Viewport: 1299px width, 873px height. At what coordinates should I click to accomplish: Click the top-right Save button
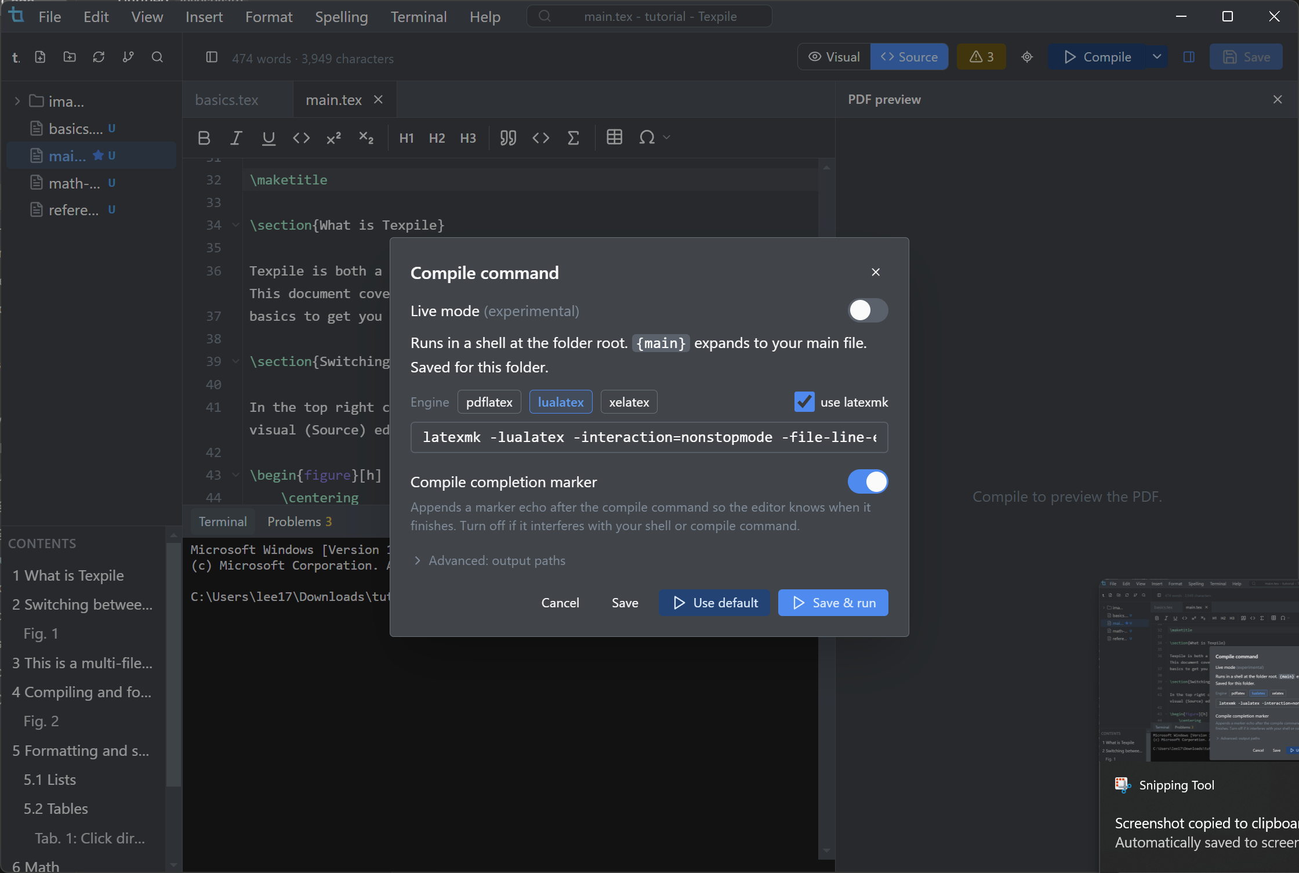(x=1246, y=57)
